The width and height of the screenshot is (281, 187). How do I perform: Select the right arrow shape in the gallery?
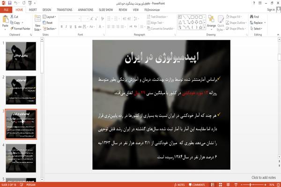click(x=192, y=22)
